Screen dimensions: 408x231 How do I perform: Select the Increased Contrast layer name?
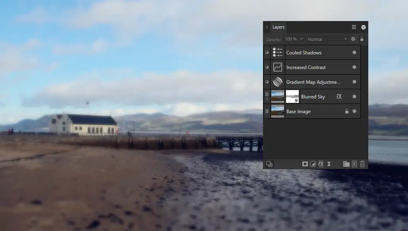click(306, 67)
